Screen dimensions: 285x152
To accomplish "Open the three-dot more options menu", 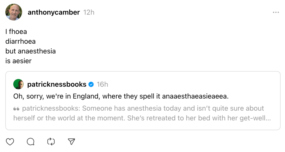I will [276, 13].
